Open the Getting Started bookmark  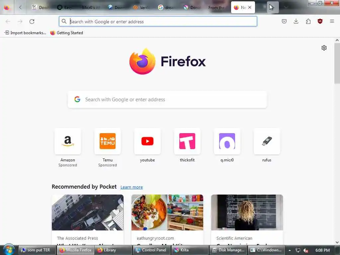pos(66,33)
